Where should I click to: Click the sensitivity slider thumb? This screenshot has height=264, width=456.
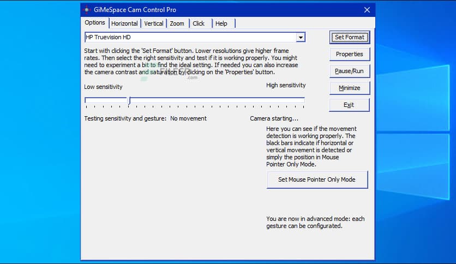[x=129, y=101]
